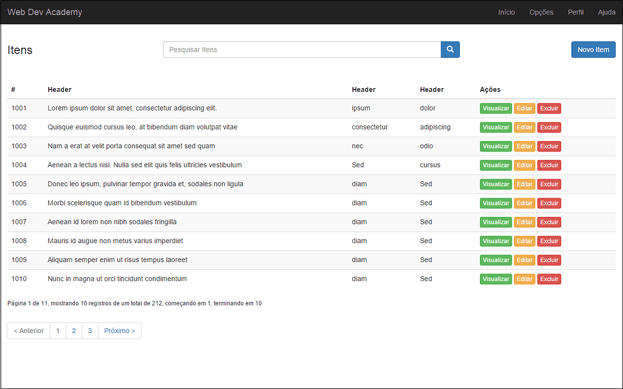Edit item 1005 using Editar
The width and height of the screenshot is (623, 389).
524,184
